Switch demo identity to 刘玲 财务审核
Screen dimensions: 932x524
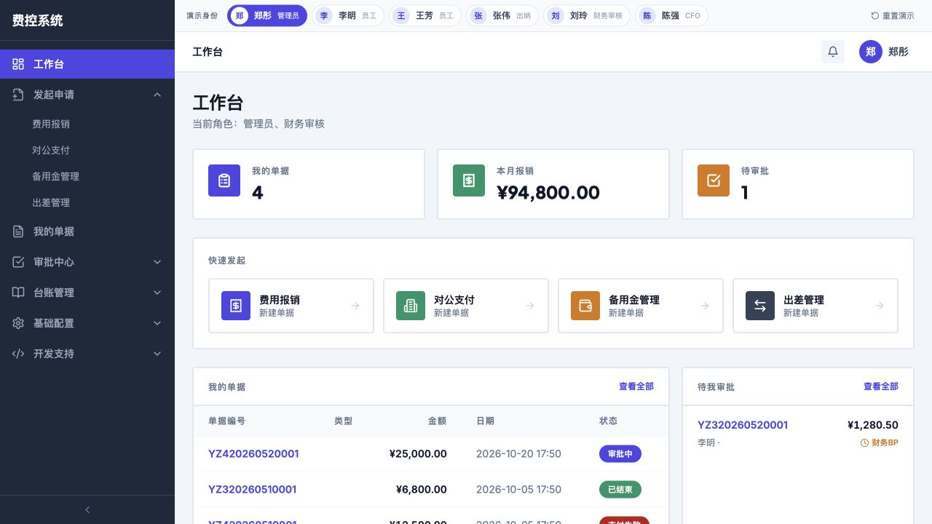click(x=587, y=15)
